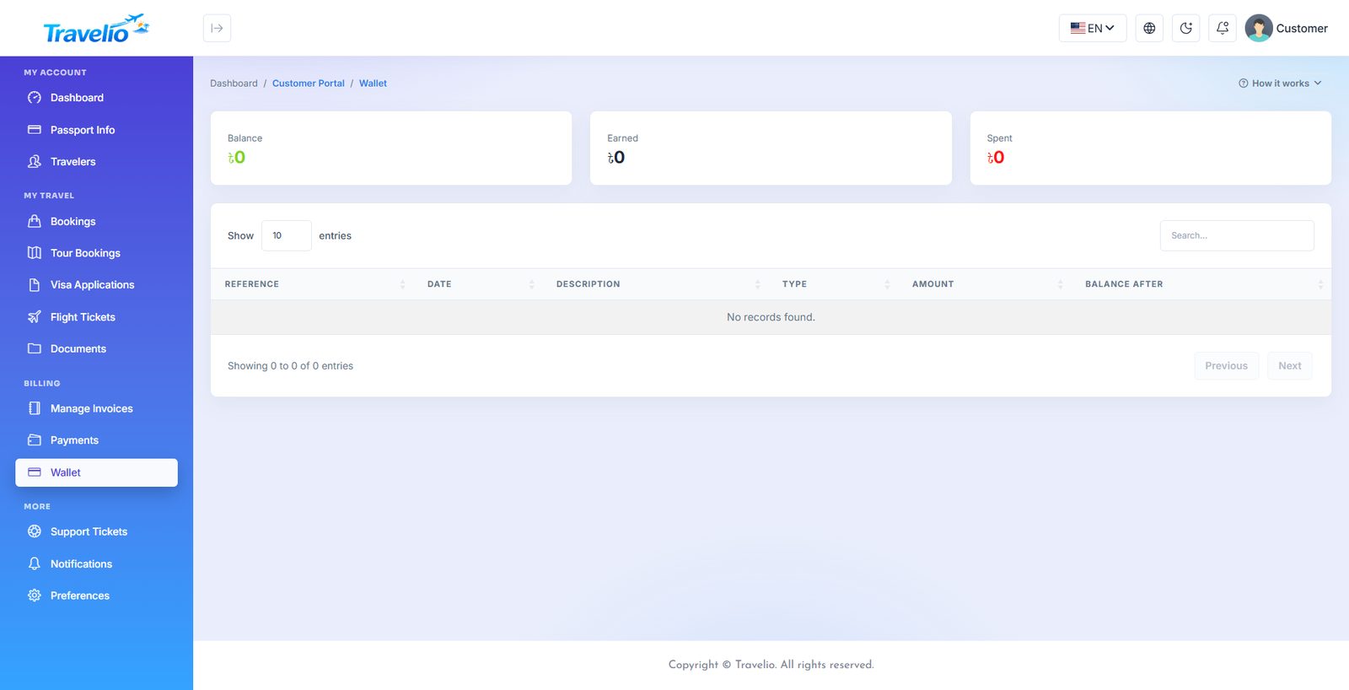The image size is (1349, 690).
Task: Open the EN language dropdown
Action: pyautogui.click(x=1093, y=28)
